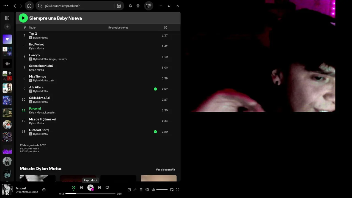Sort by Título column header
Image resolution: width=352 pixels, height=198 pixels.
pos(32,28)
